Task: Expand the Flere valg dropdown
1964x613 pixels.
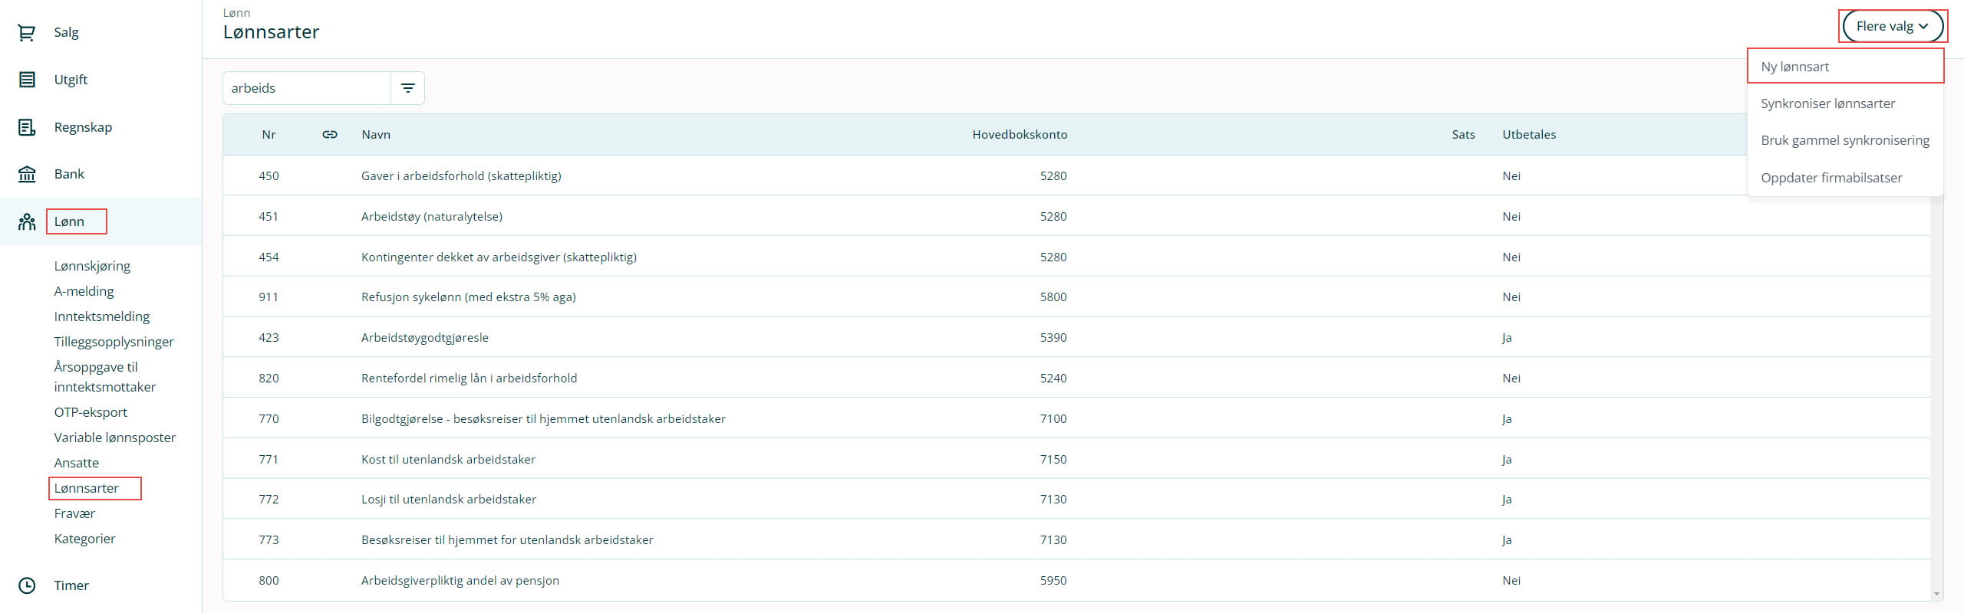Action: tap(1893, 26)
